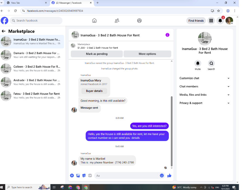243x190 pixels.
Task: Expand Media, files and links section
Action: (x=205, y=95)
